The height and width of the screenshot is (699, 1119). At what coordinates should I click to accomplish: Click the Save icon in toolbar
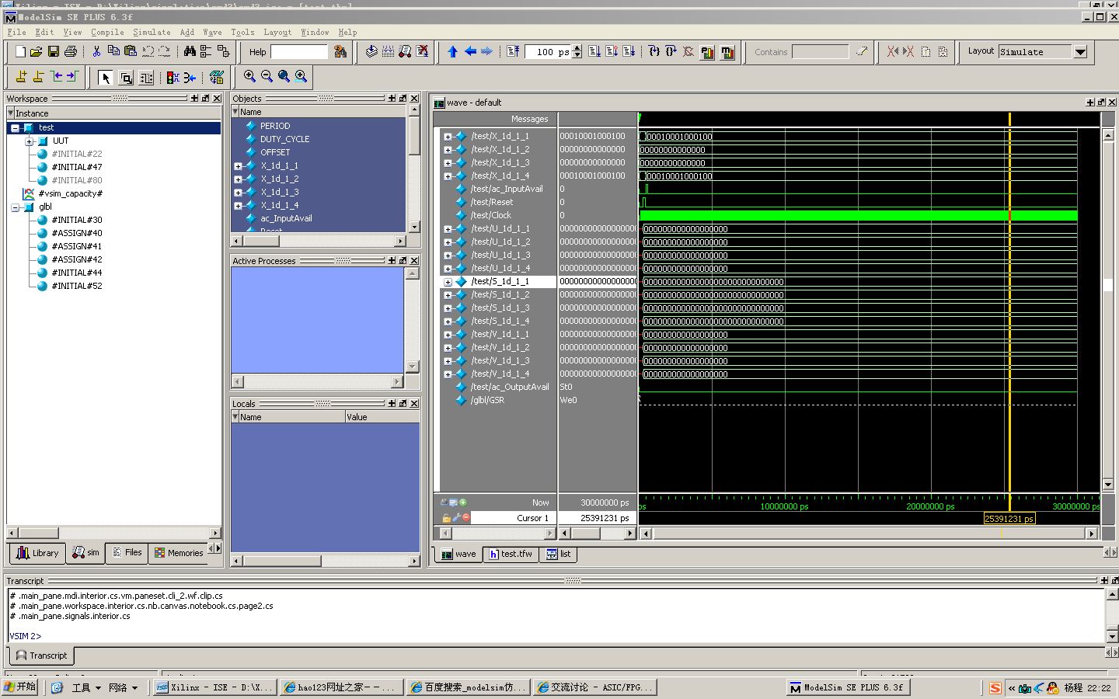click(54, 52)
